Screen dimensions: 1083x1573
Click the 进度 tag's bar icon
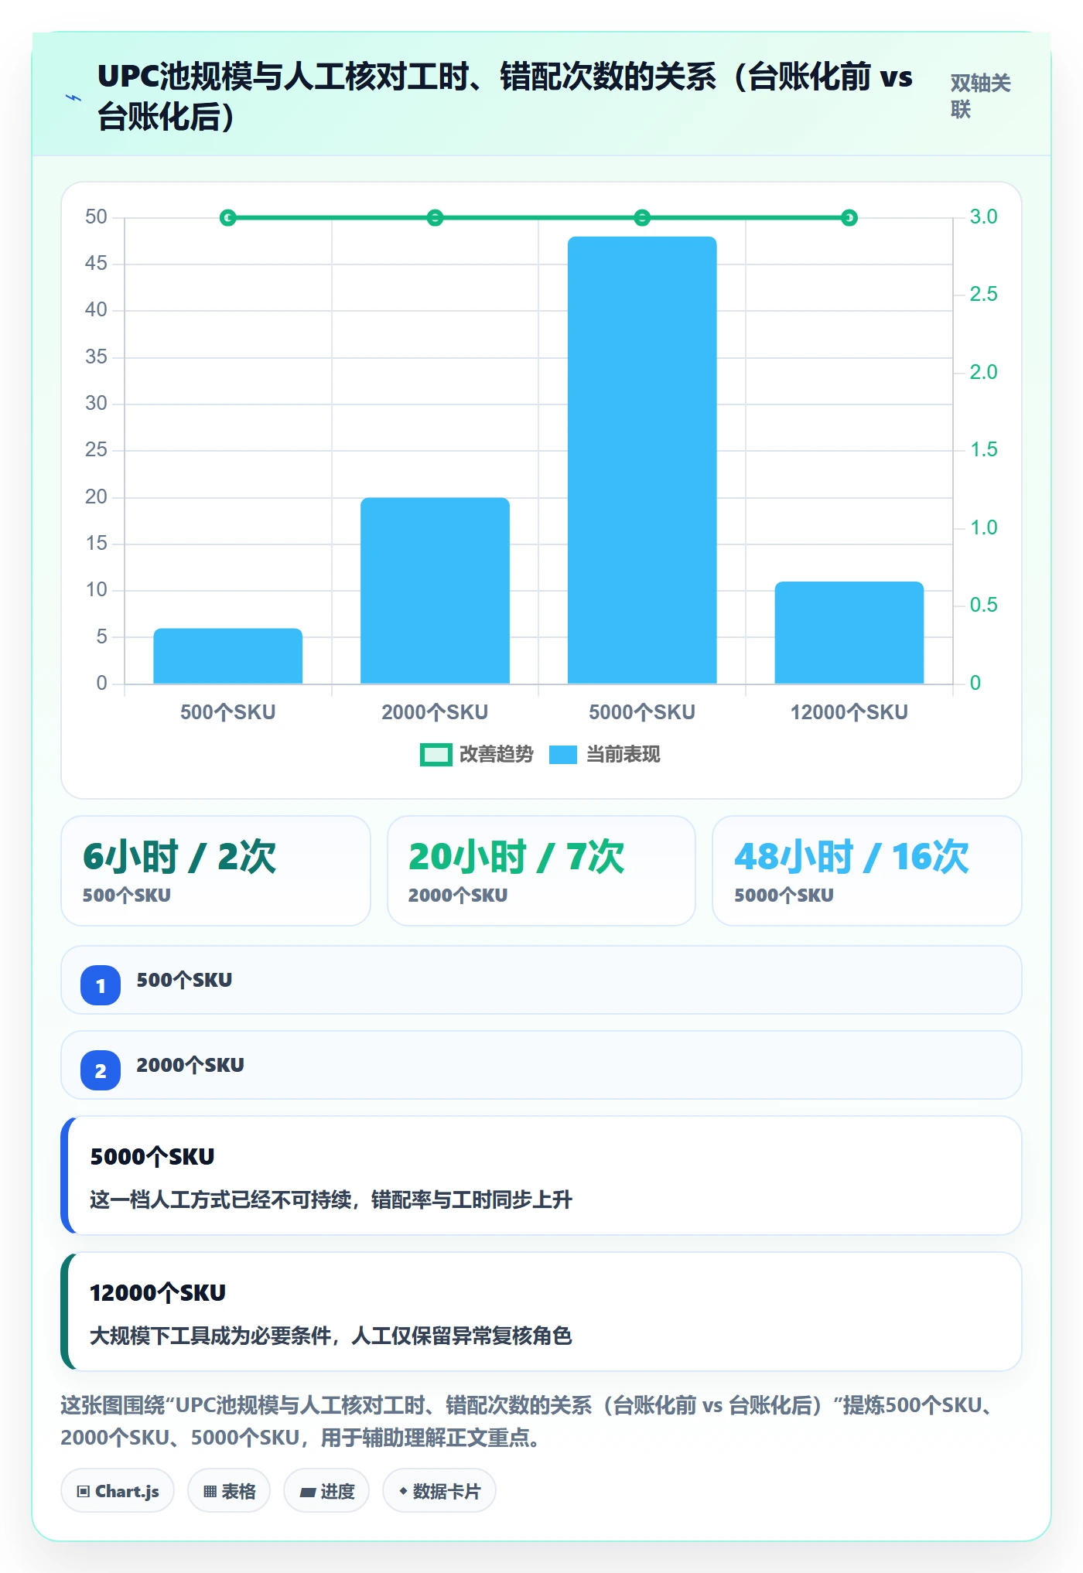click(x=307, y=1493)
